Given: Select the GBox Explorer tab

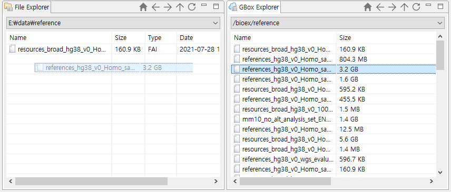Looking at the screenshot, I should tap(254, 7).
